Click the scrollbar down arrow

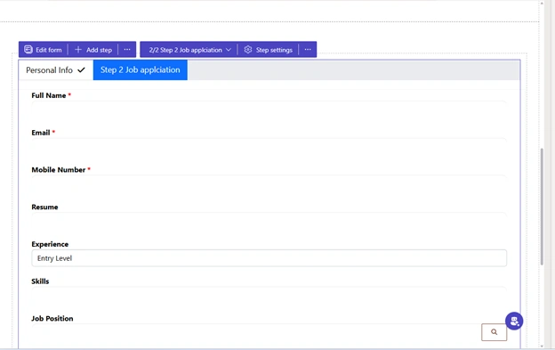[x=542, y=346]
